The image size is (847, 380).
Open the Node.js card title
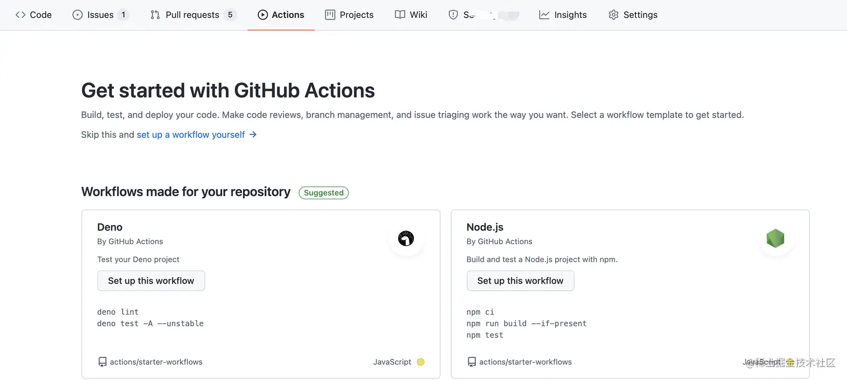click(x=485, y=227)
